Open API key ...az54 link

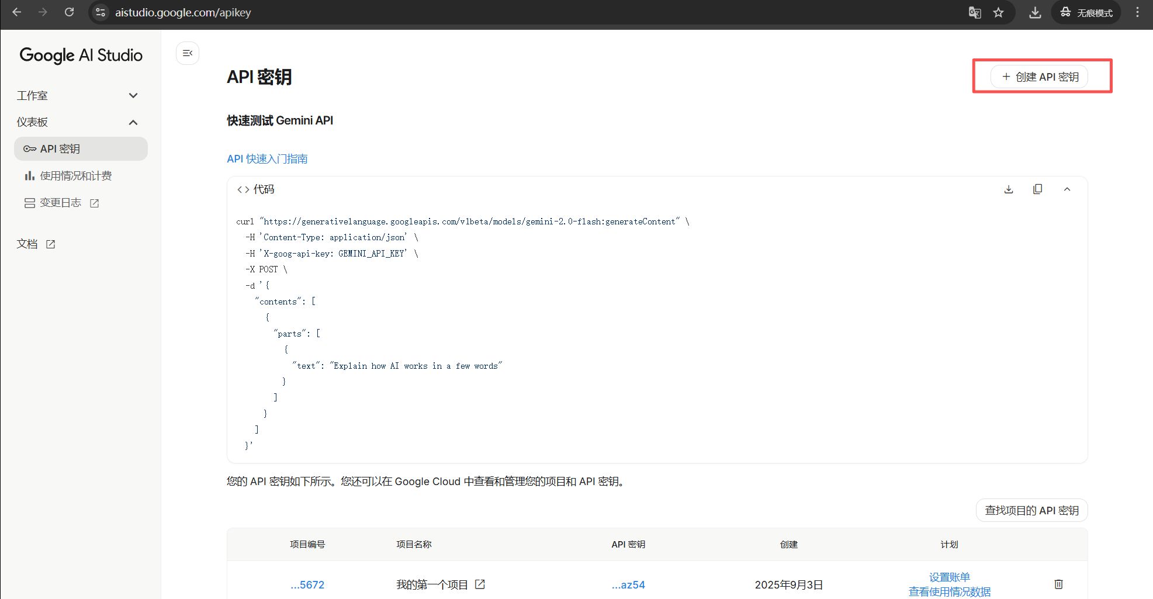628,585
